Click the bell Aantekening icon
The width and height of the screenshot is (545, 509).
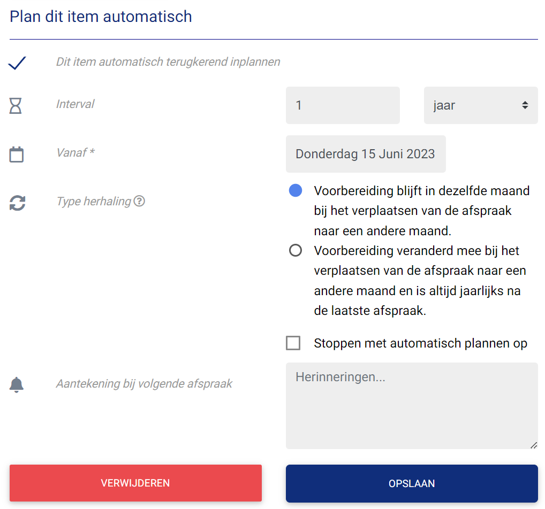point(17,385)
